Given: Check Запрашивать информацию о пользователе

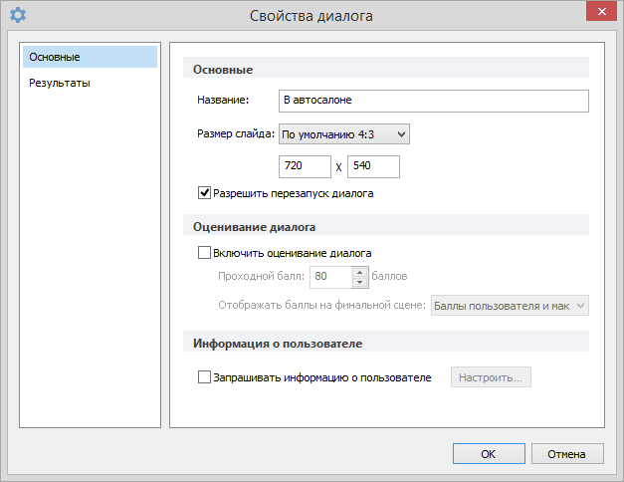Looking at the screenshot, I should click(x=204, y=376).
